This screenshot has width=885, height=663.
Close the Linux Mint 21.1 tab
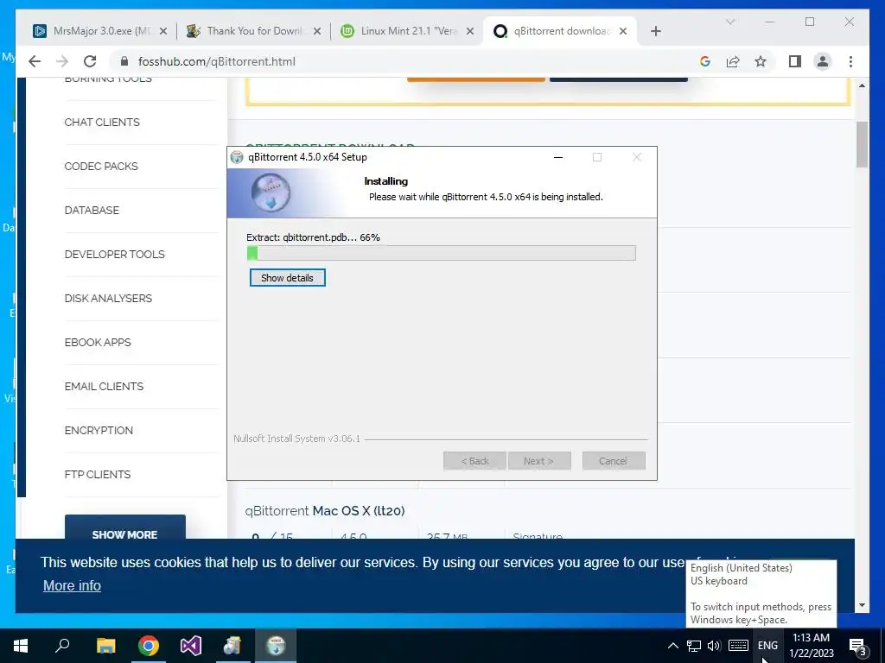click(x=470, y=31)
